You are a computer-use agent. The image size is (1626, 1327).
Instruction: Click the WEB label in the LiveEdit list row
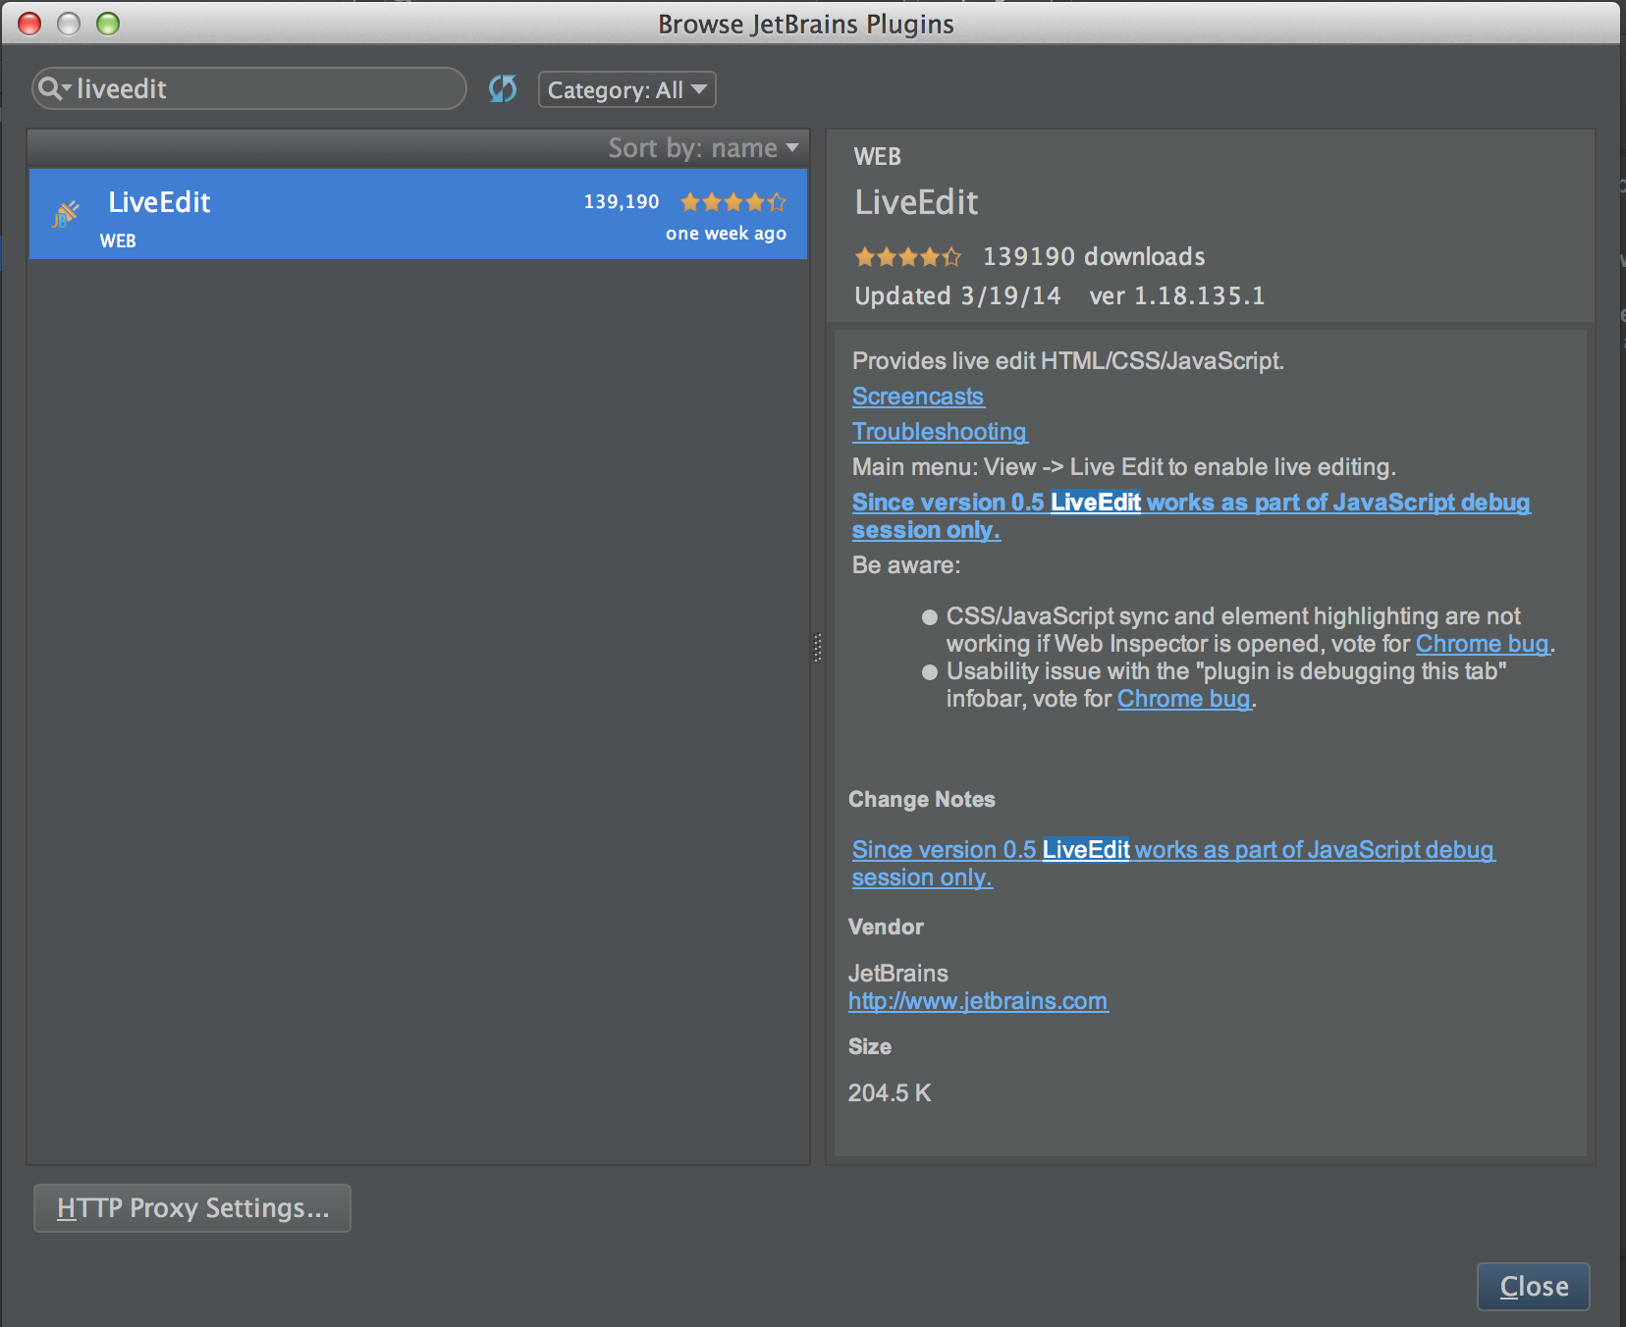pos(118,240)
